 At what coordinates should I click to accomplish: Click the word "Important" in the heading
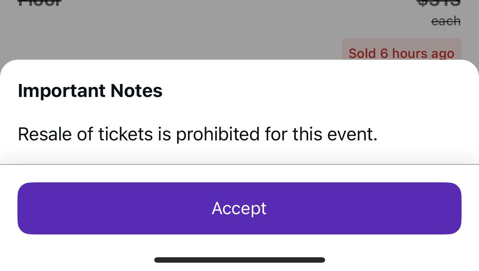(62, 90)
